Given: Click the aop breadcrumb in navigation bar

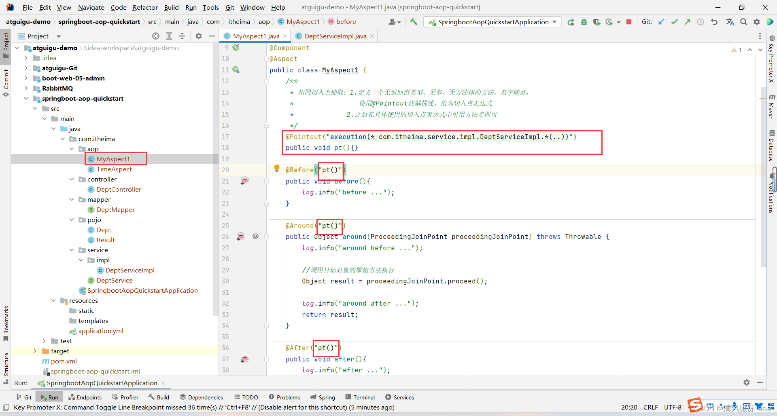Looking at the screenshot, I should point(264,22).
